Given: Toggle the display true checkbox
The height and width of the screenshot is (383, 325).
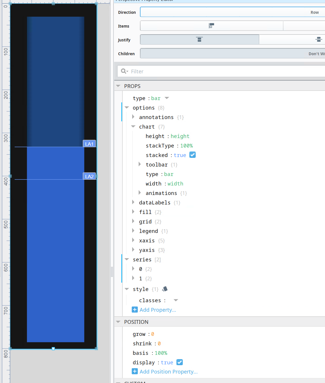Looking at the screenshot, I should (180, 362).
